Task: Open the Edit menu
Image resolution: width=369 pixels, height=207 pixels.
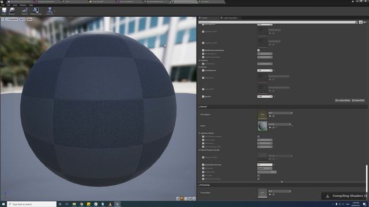Action: (9, 5)
